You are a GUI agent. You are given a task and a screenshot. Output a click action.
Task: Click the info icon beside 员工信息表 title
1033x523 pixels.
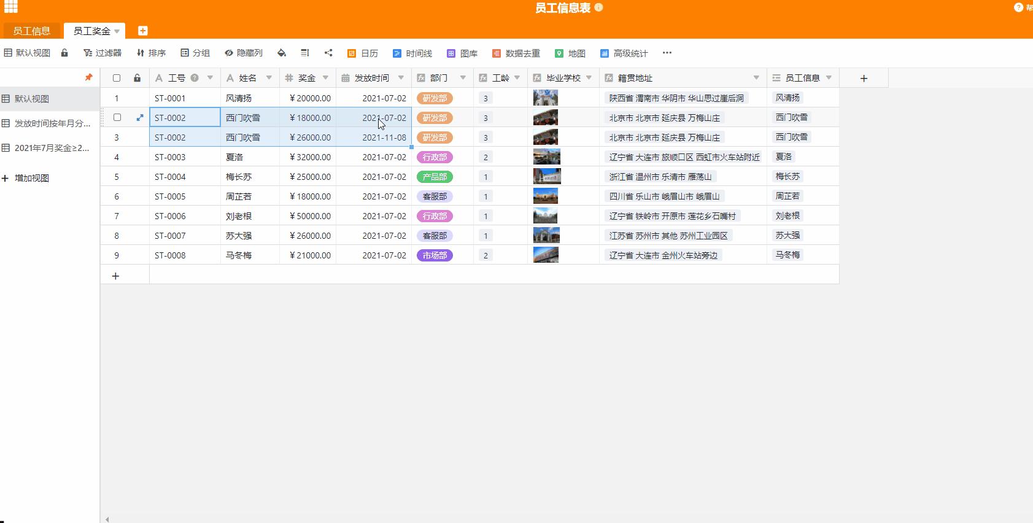tap(598, 7)
